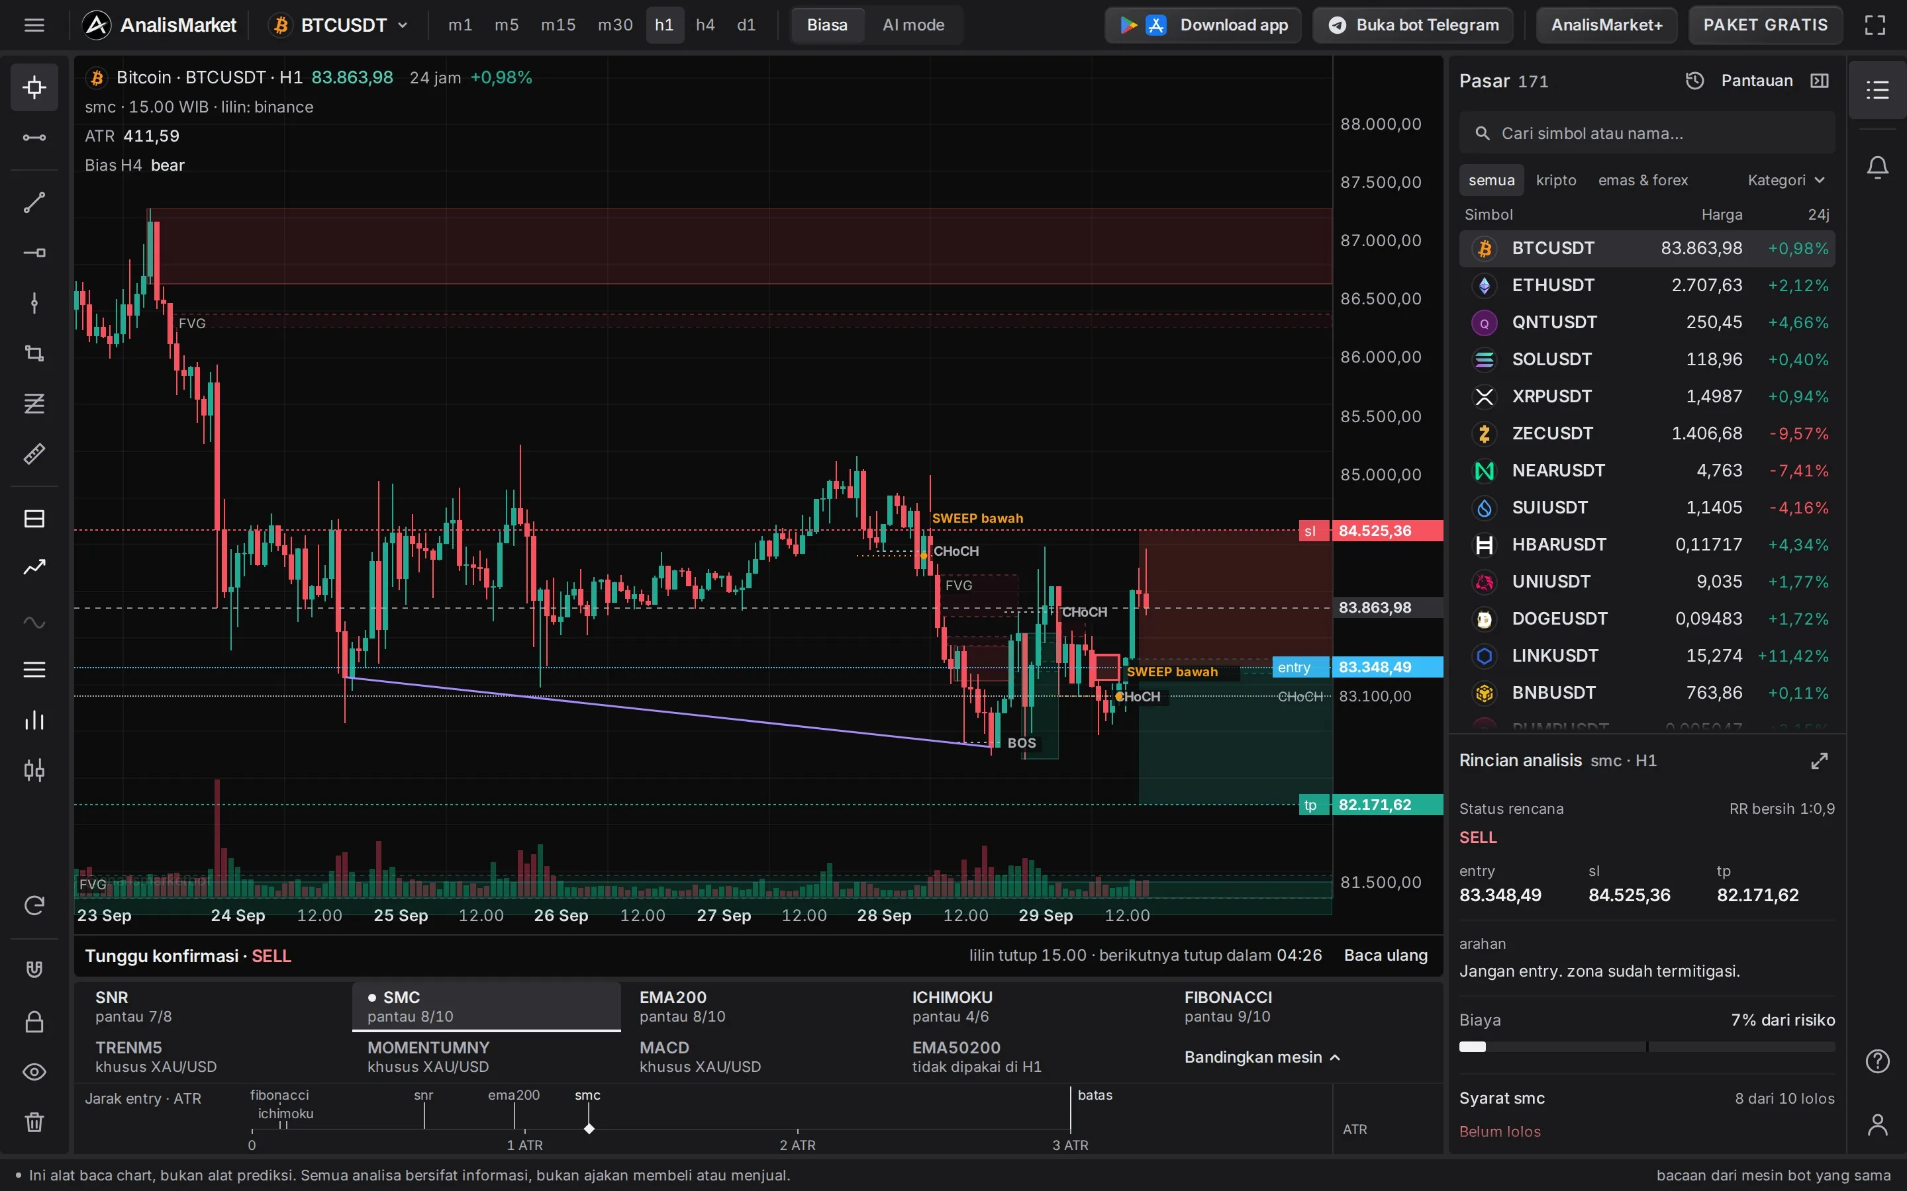Select the m15 timeframe
1907x1191 pixels.
click(x=558, y=25)
